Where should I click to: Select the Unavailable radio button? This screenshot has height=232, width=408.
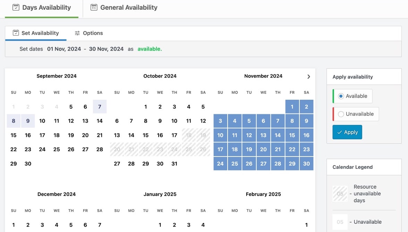coord(341,114)
